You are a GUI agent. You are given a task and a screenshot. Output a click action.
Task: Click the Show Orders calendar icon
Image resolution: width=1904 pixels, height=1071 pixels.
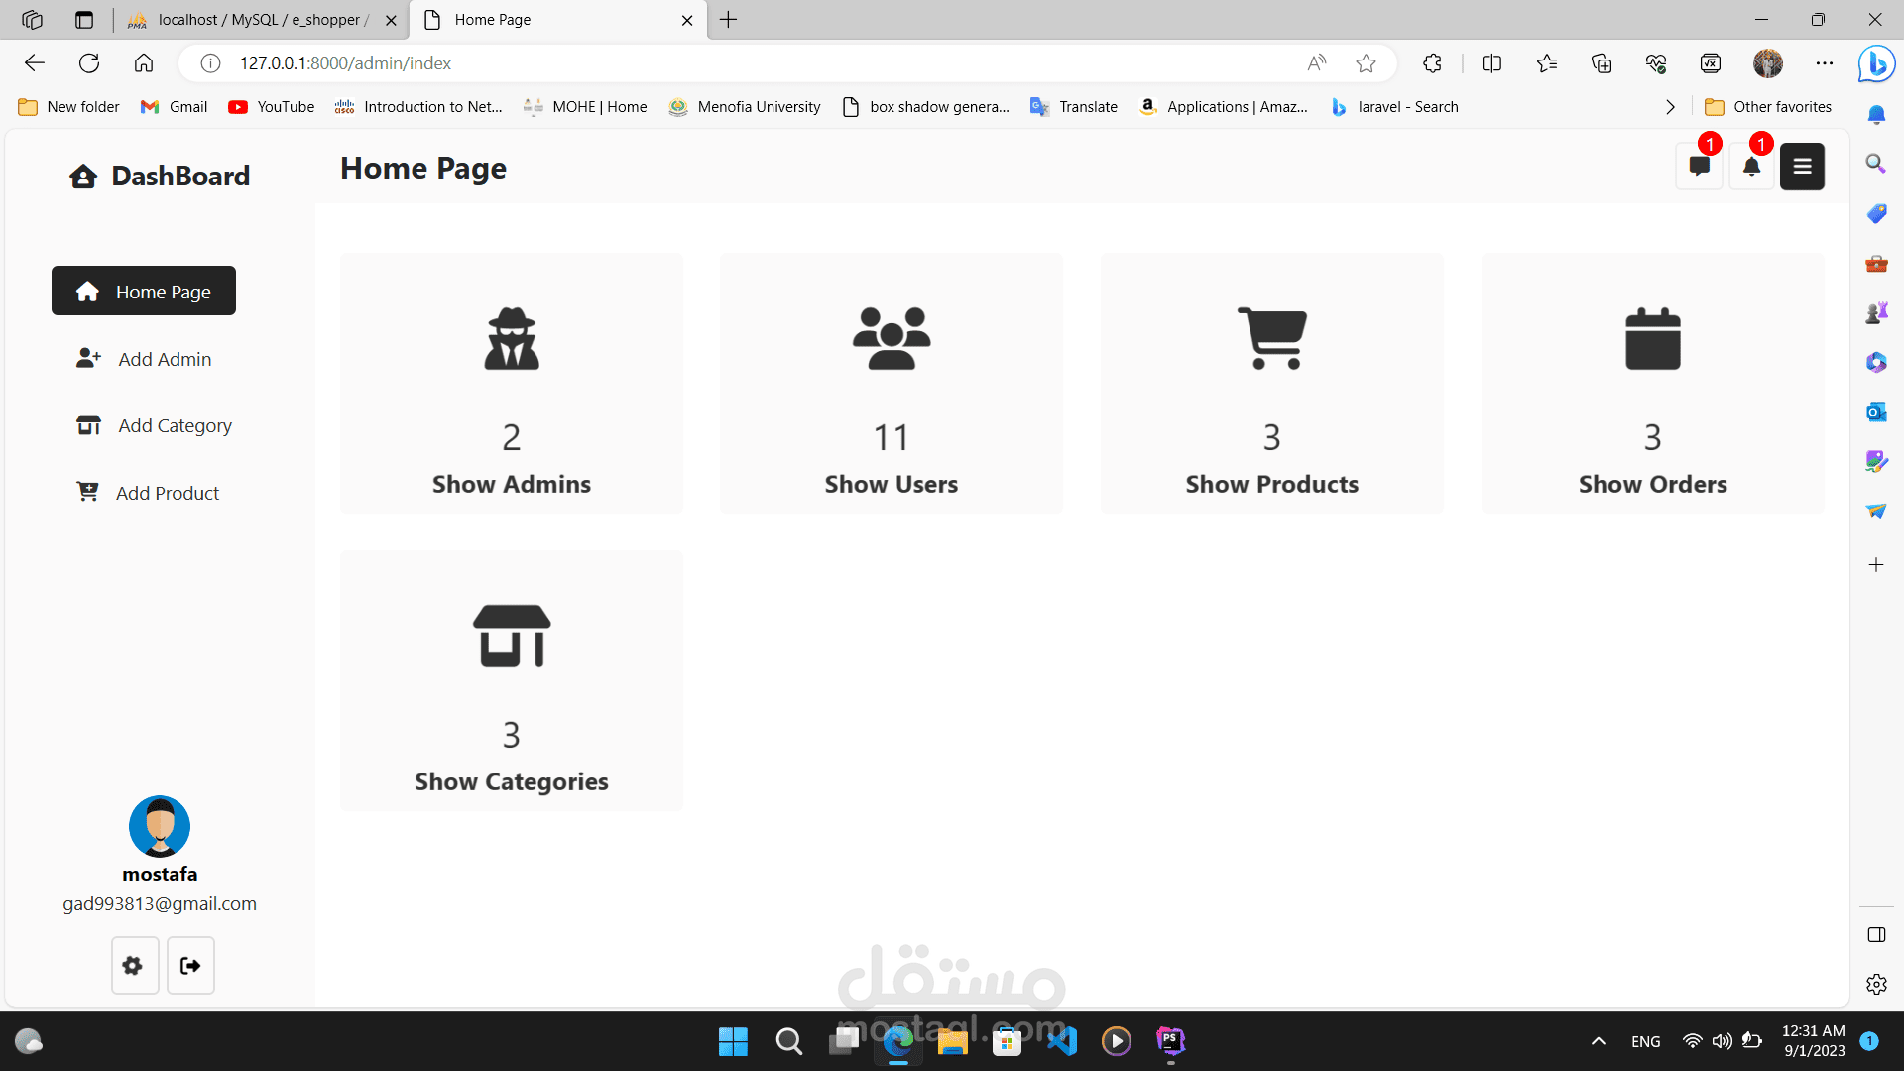pyautogui.click(x=1652, y=338)
